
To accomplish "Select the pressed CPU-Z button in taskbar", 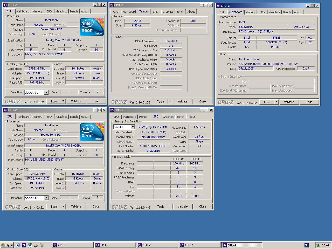I will 242,245.
